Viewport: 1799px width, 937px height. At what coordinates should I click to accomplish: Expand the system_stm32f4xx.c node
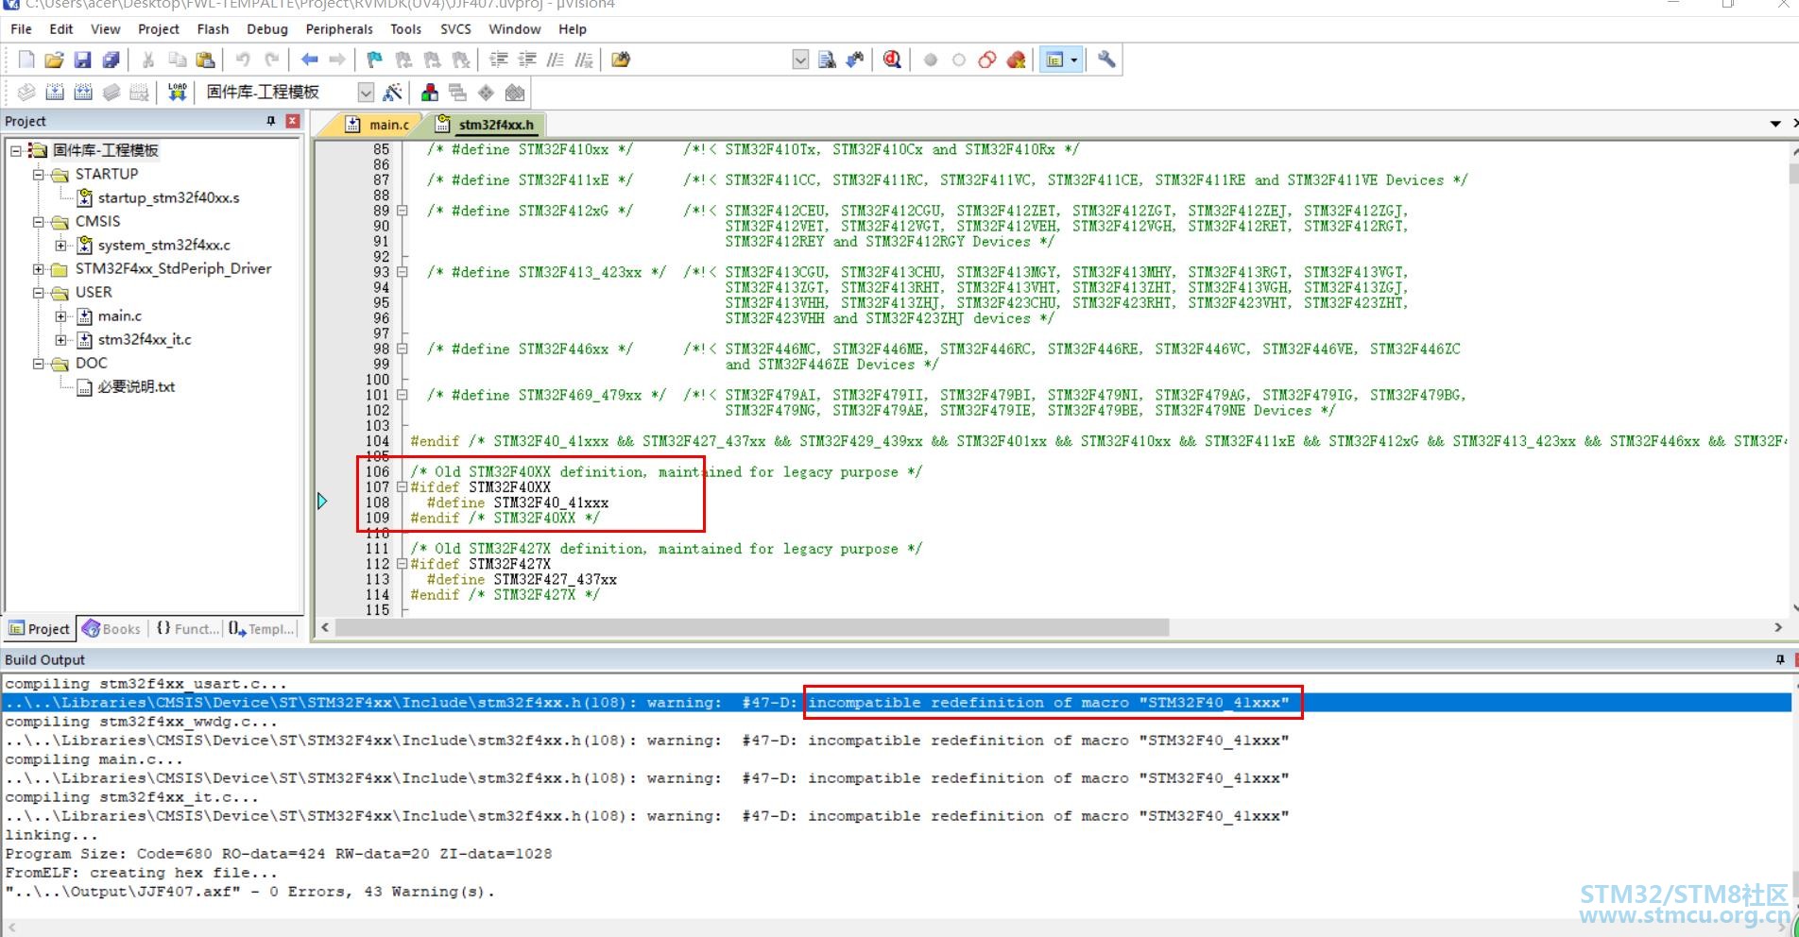tap(61, 245)
